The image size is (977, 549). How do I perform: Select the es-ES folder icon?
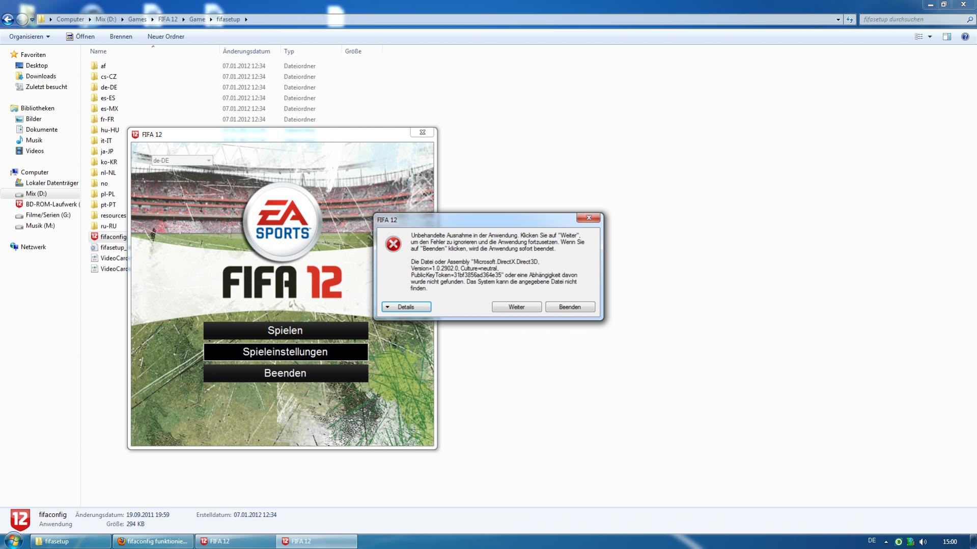[x=94, y=98]
